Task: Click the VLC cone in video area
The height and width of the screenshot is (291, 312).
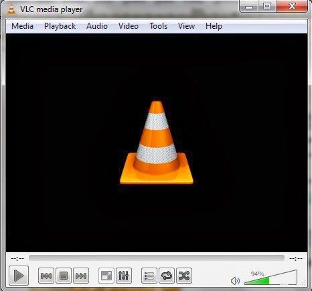Action: click(x=157, y=143)
